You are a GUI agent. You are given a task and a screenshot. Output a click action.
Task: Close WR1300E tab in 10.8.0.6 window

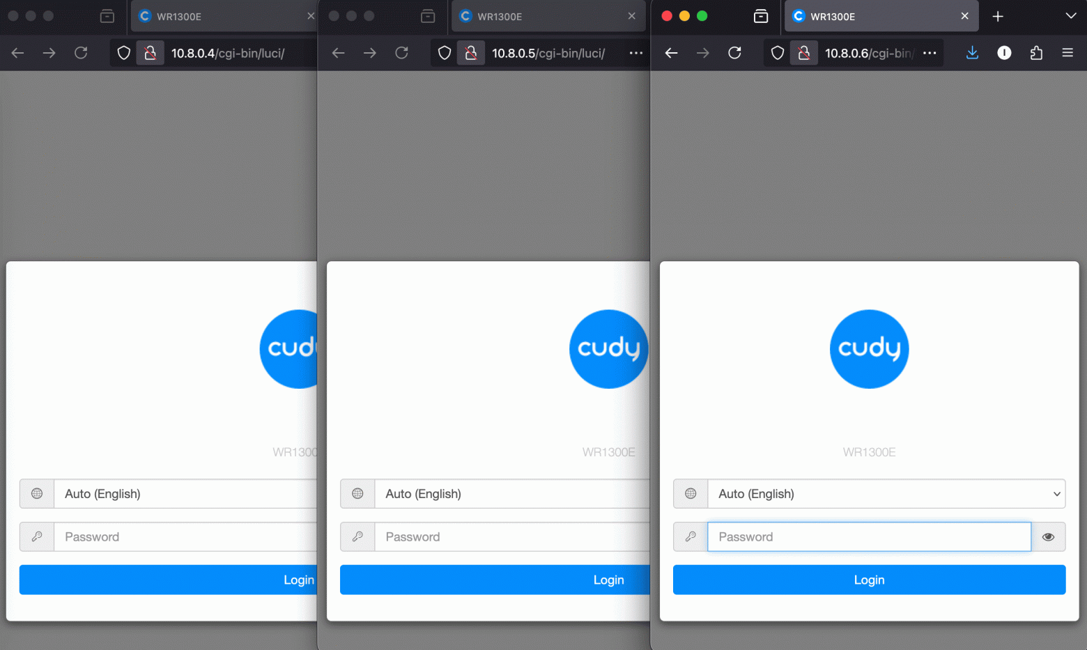click(x=964, y=16)
